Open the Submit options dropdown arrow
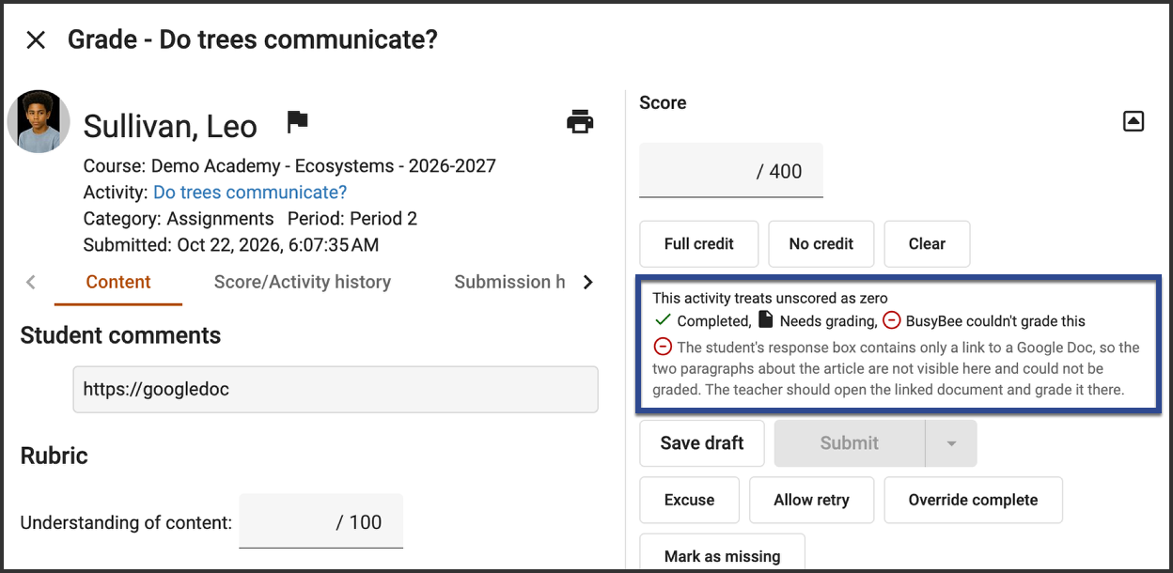The height and width of the screenshot is (573, 1173). [x=951, y=443]
